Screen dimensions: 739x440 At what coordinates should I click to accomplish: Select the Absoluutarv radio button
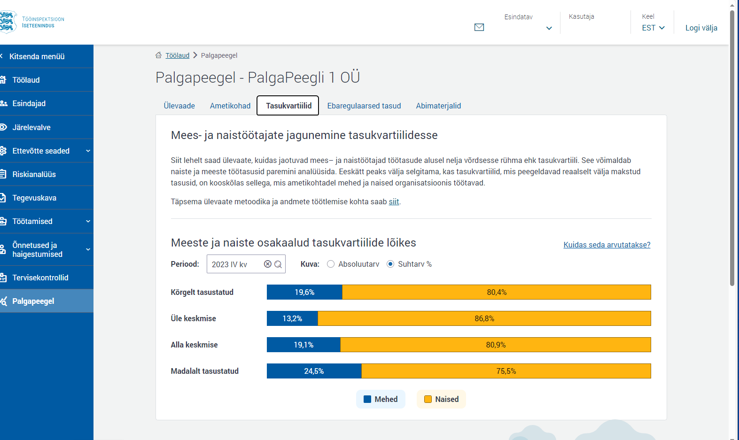click(x=331, y=264)
